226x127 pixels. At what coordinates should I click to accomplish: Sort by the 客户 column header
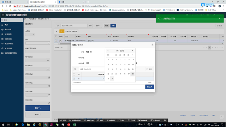pos(89,37)
